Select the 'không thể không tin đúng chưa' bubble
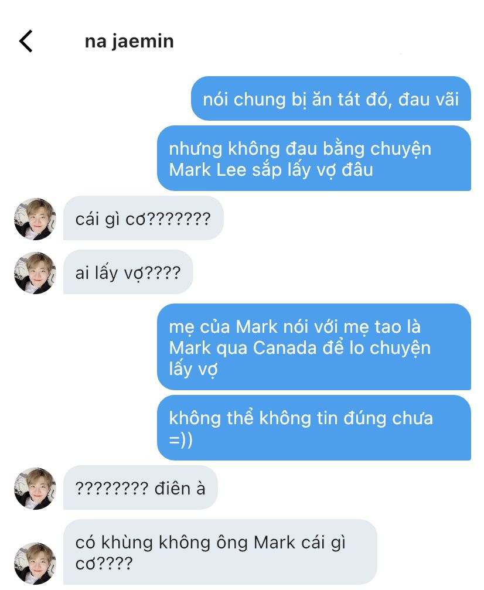484x590 pixels. [314, 428]
